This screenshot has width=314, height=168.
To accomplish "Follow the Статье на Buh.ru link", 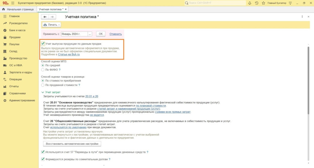I will pos(69,54).
